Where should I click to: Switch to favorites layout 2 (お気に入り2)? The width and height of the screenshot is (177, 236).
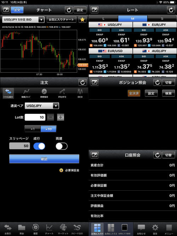click(x=111, y=229)
